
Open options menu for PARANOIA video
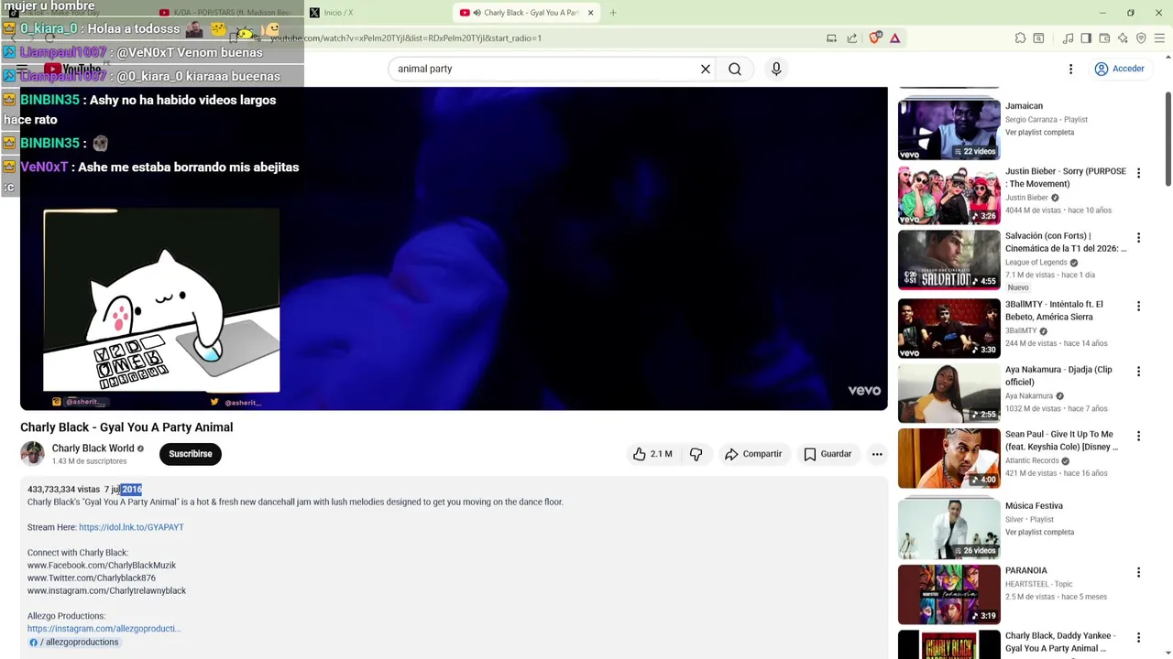[x=1138, y=573]
